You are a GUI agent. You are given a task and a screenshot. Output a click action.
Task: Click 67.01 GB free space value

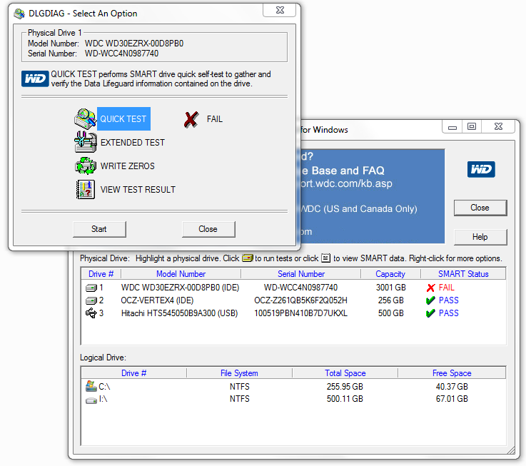point(452,399)
